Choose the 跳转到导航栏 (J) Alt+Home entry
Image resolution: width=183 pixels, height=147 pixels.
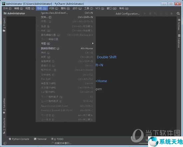[66, 48]
